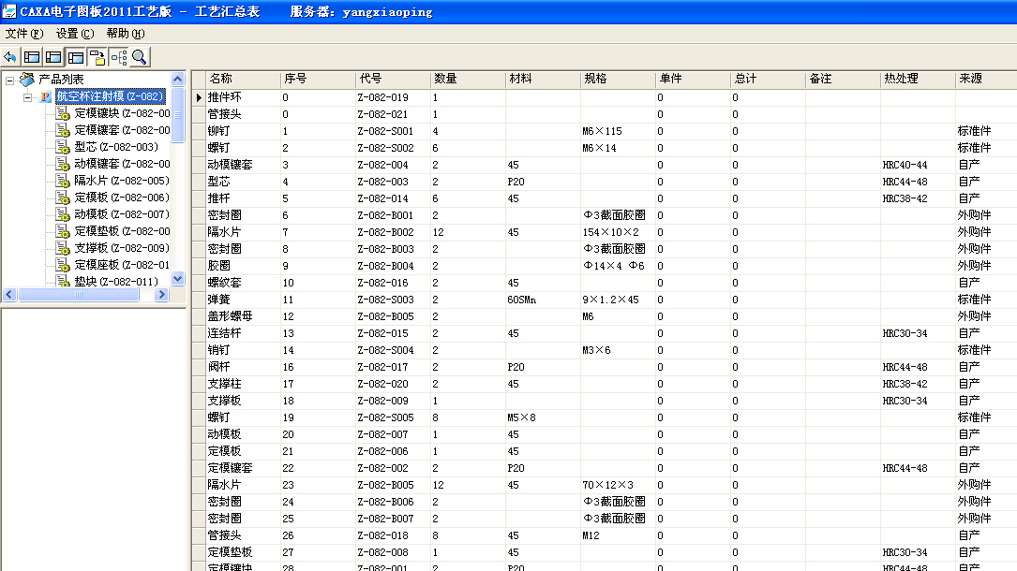
Task: Click the first panel layout toolbar icon
Action: pos(32,57)
